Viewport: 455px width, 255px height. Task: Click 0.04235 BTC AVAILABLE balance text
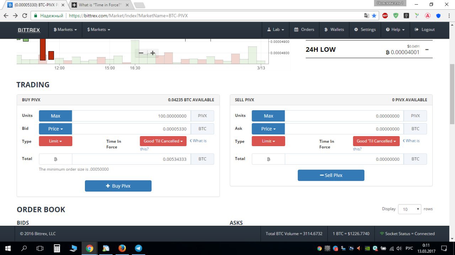[191, 100]
